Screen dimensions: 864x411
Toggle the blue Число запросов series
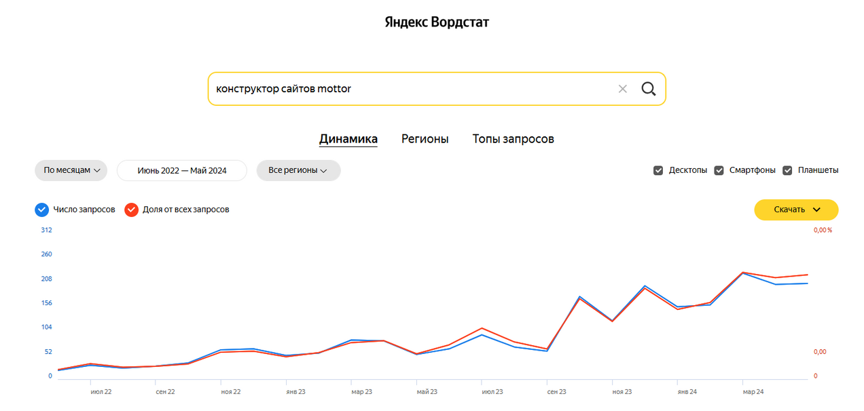point(41,210)
